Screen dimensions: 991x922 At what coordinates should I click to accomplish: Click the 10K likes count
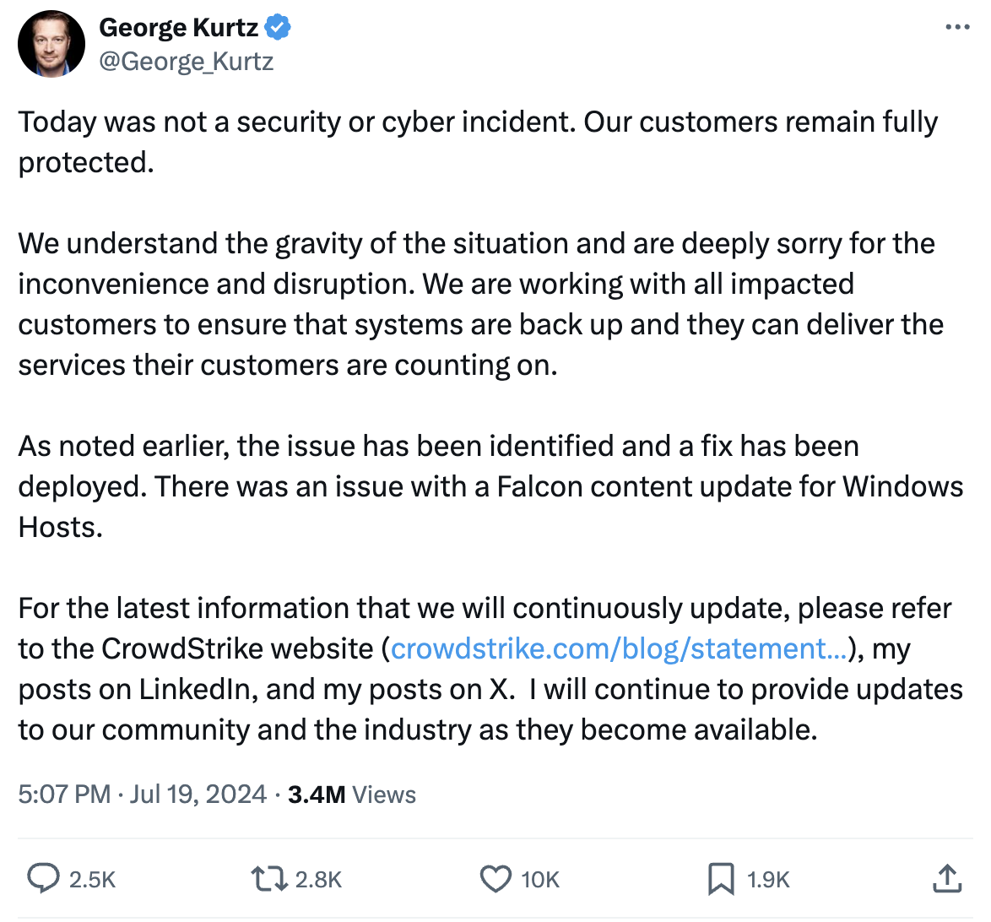(x=540, y=880)
